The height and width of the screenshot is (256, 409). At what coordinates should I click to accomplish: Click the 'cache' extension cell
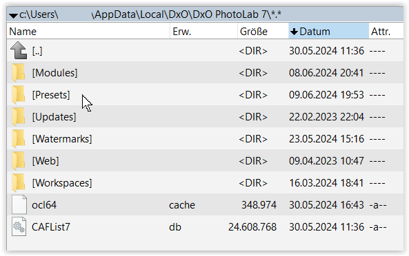pyautogui.click(x=182, y=205)
